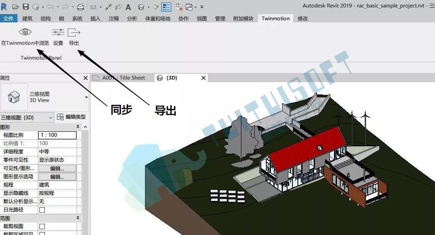Click the Open file icon
Screen dimensions: 435x235
[x=15, y=7]
